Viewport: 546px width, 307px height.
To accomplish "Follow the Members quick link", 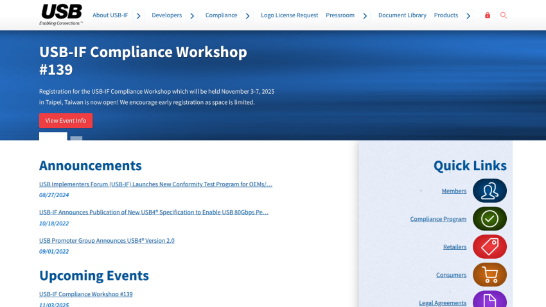I will pyautogui.click(x=454, y=191).
